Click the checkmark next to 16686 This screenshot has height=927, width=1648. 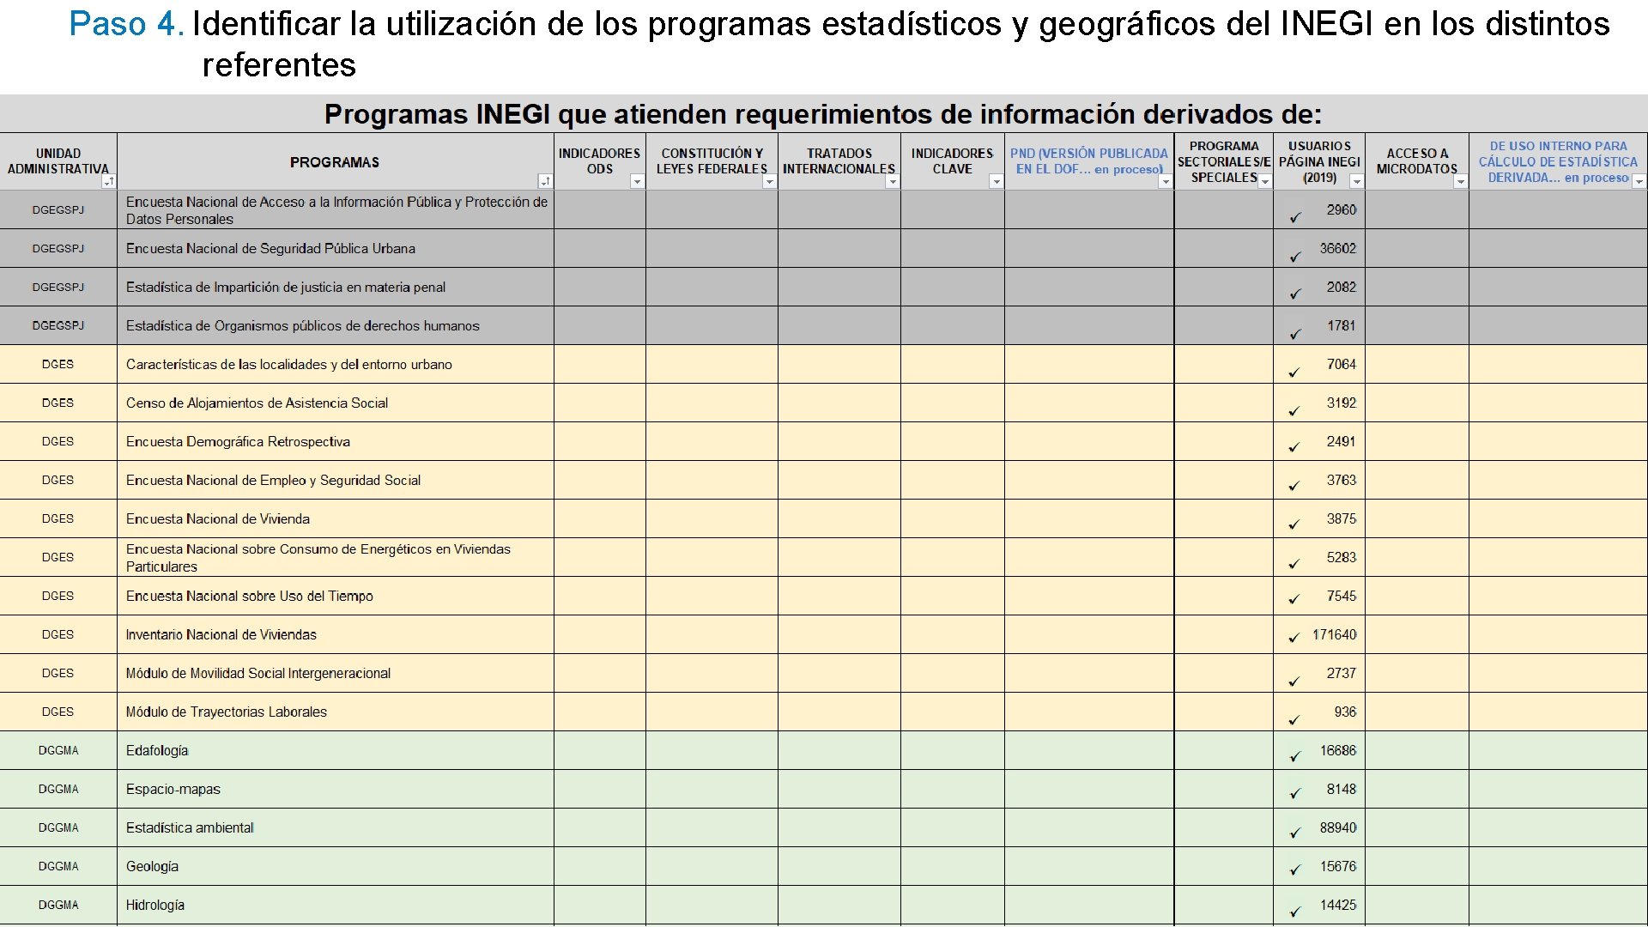1295,756
